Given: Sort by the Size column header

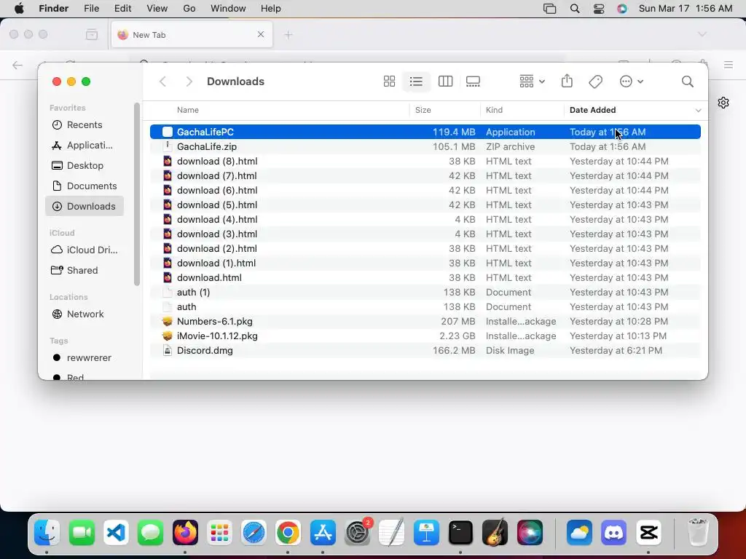Looking at the screenshot, I should point(423,110).
